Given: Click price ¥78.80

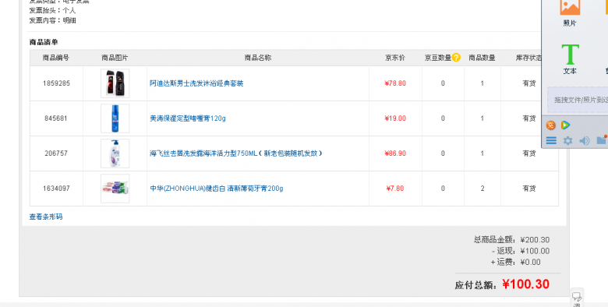Looking at the screenshot, I should (x=395, y=83).
